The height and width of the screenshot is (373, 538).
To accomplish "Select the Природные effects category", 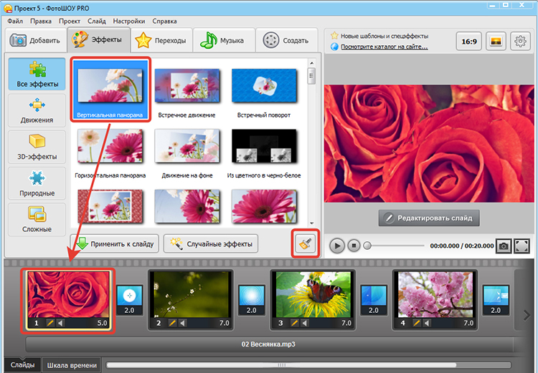I will click(x=37, y=183).
